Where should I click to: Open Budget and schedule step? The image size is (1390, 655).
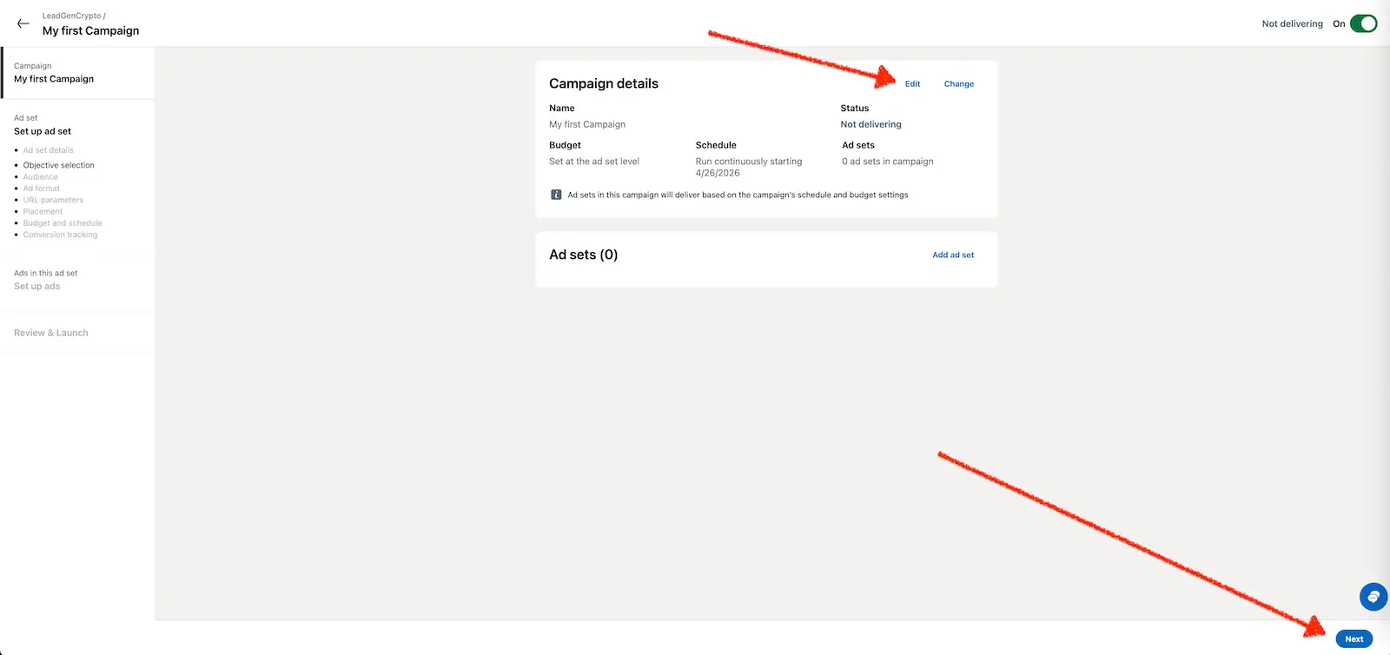click(x=63, y=223)
